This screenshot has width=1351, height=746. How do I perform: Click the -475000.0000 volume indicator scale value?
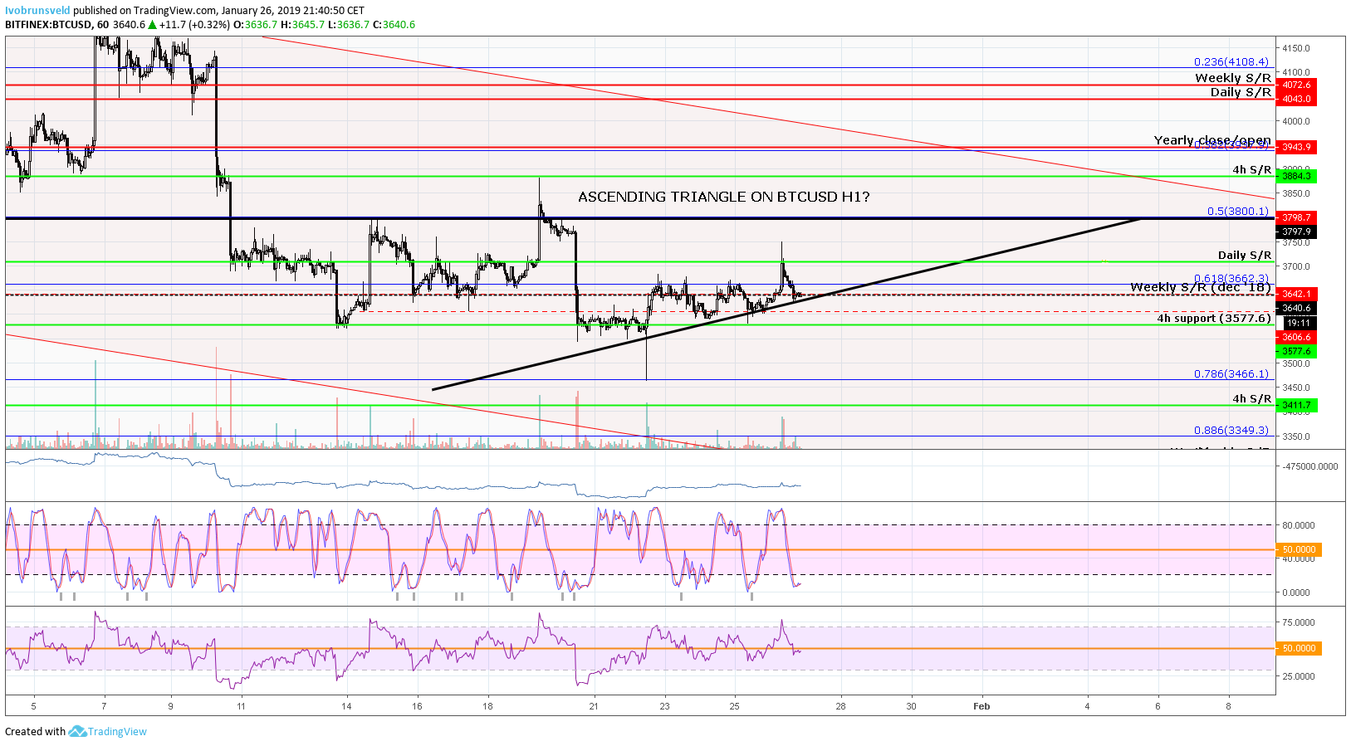click(1310, 466)
